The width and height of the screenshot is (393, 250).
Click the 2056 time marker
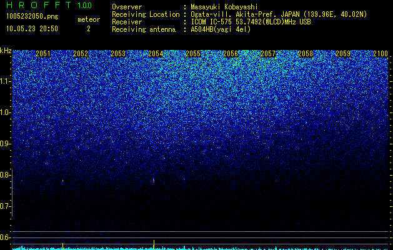point(231,54)
